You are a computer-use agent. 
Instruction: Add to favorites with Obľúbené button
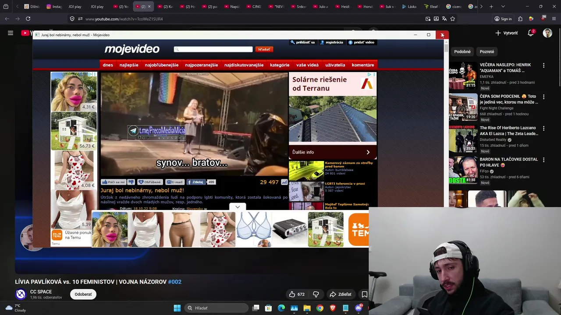(x=149, y=182)
